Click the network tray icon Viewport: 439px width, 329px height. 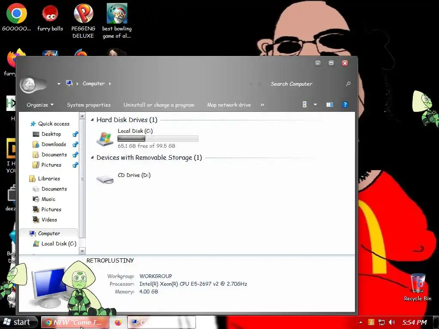coord(381,323)
